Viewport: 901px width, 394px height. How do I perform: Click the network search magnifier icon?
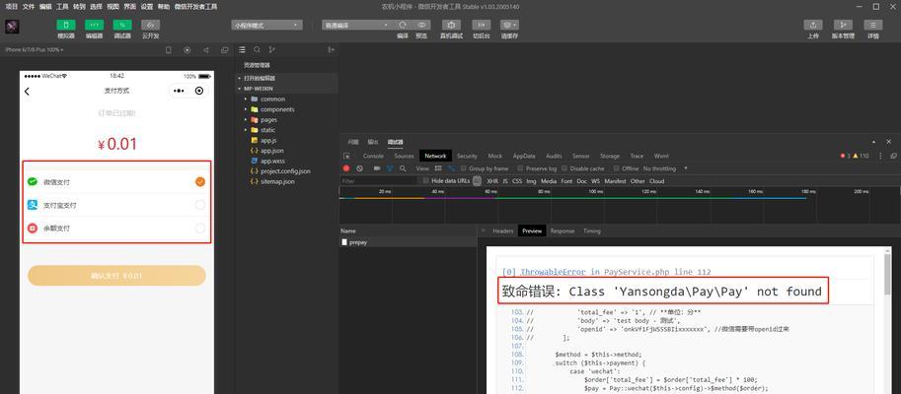tap(403, 168)
